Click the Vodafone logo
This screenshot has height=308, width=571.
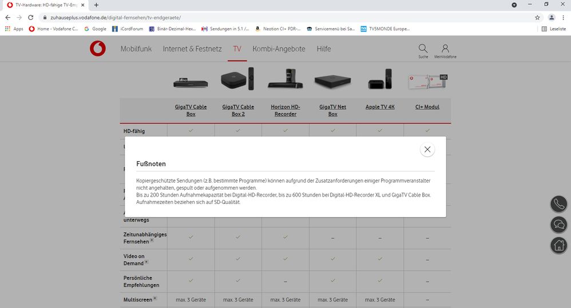tap(98, 49)
